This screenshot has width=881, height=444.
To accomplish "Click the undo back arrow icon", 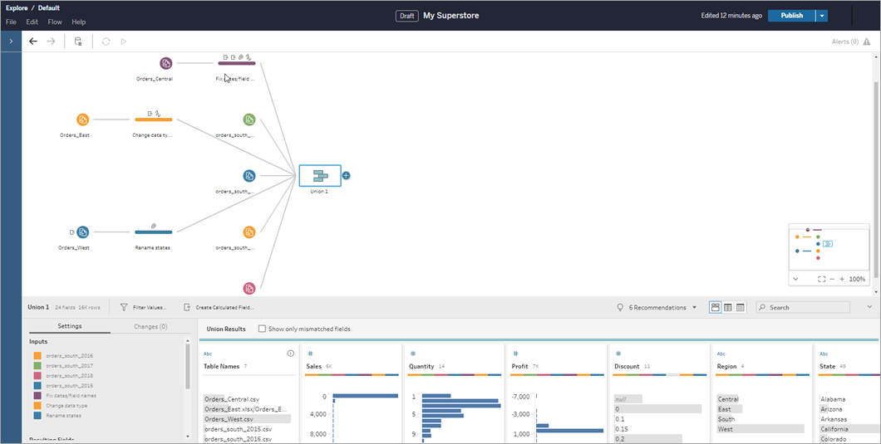I will click(33, 41).
